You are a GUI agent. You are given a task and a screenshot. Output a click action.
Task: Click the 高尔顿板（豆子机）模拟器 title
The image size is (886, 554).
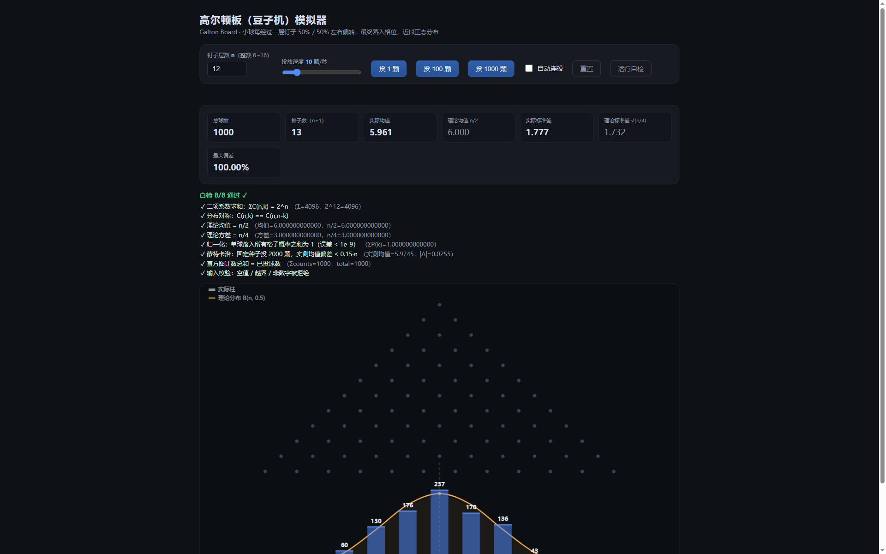(263, 20)
